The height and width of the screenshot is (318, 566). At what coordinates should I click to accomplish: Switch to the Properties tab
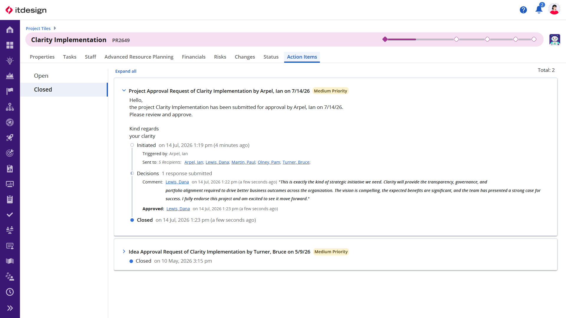tap(42, 57)
